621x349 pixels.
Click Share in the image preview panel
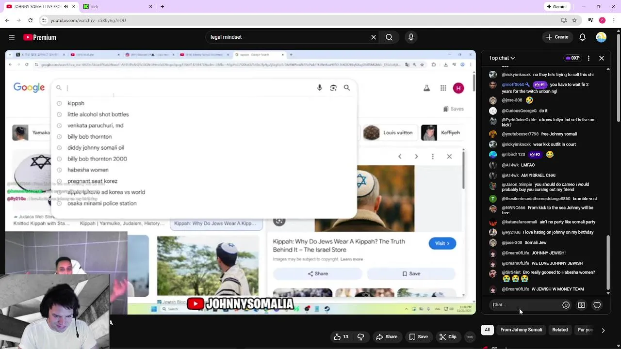(x=318, y=274)
